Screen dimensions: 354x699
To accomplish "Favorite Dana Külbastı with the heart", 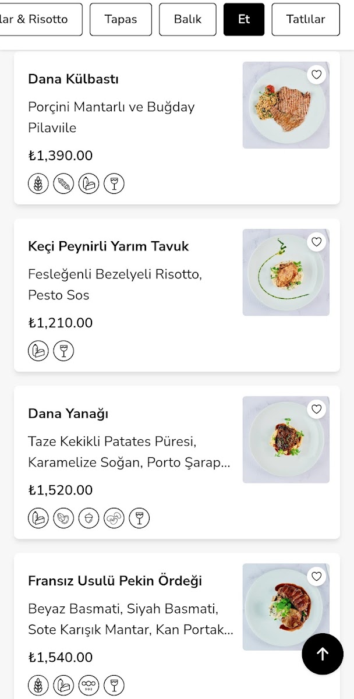I will click(316, 75).
